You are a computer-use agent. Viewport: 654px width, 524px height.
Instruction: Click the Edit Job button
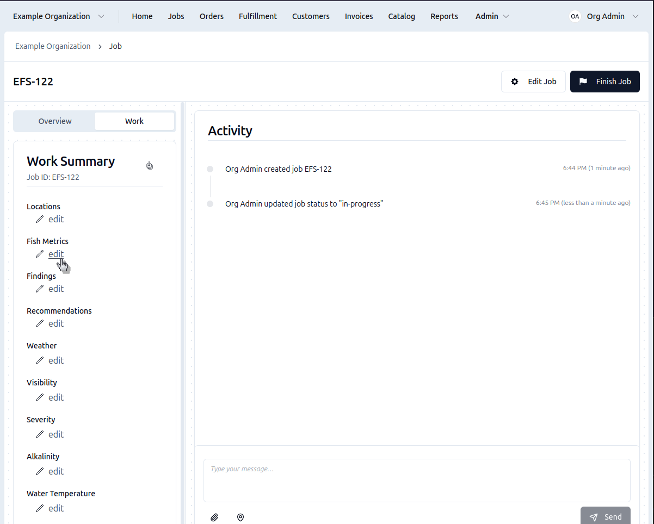(x=533, y=82)
